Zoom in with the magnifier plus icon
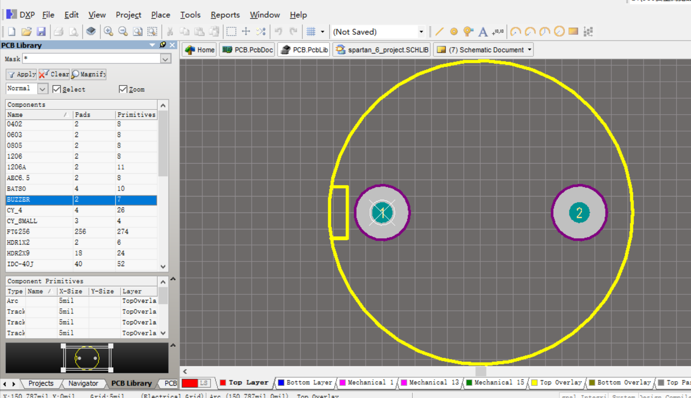This screenshot has height=398, width=691. (x=108, y=32)
